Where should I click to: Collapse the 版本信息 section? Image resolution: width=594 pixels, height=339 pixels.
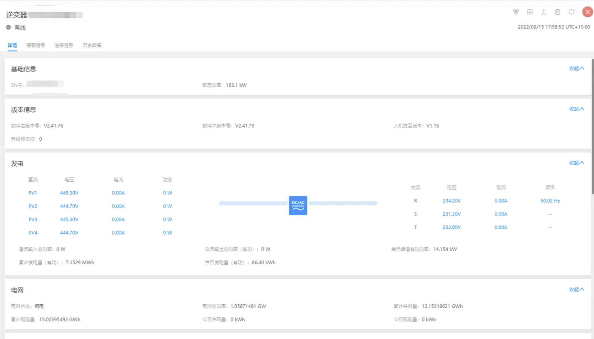577,109
